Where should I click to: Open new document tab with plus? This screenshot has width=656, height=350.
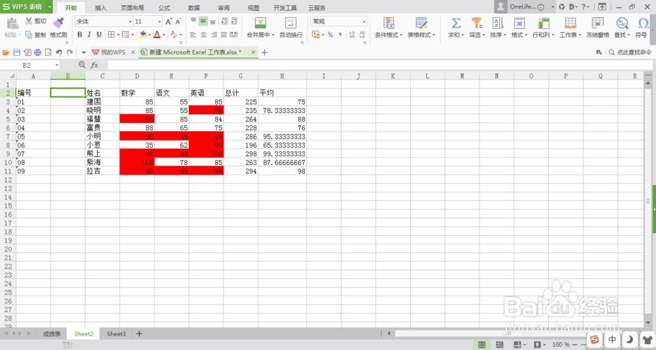[264, 53]
